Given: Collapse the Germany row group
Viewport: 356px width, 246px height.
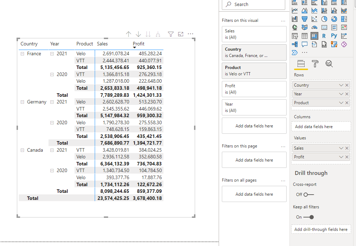Looking at the screenshot, I should click(x=23, y=102).
